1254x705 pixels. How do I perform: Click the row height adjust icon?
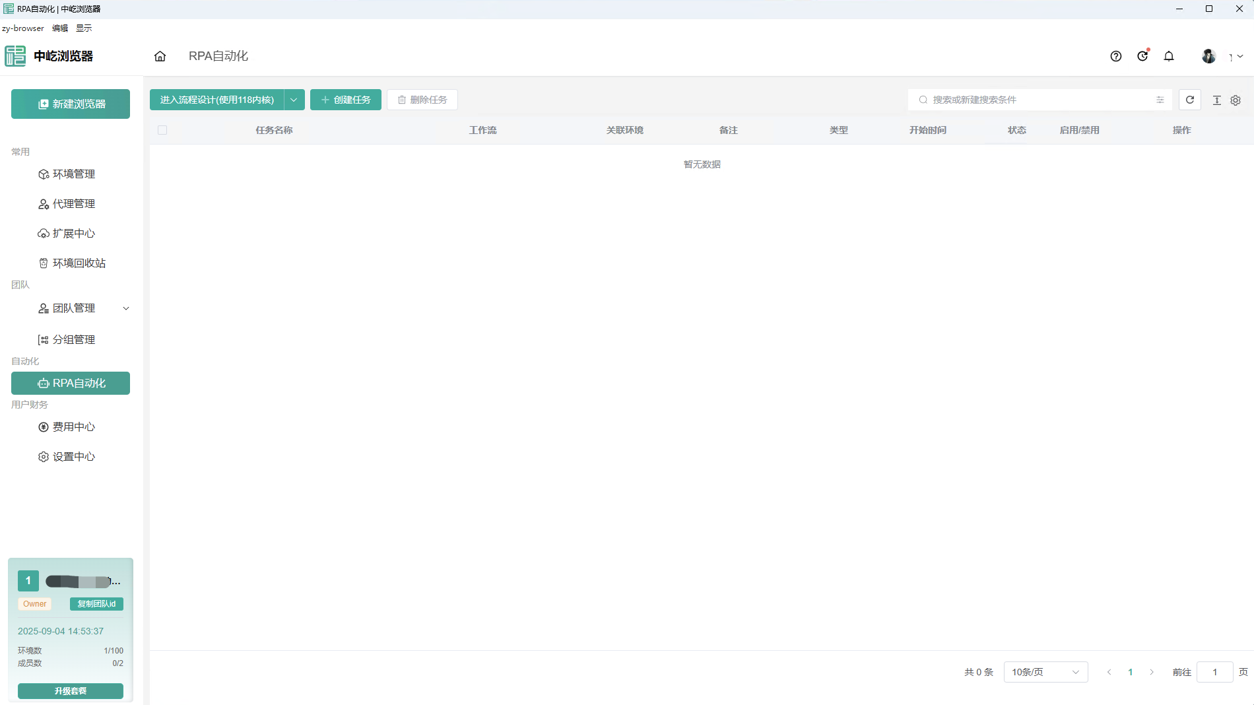(1216, 100)
